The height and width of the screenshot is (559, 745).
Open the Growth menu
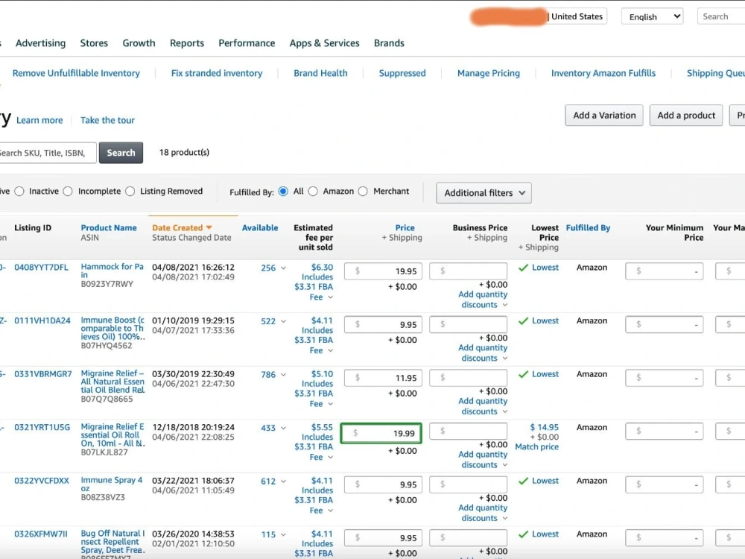139,43
